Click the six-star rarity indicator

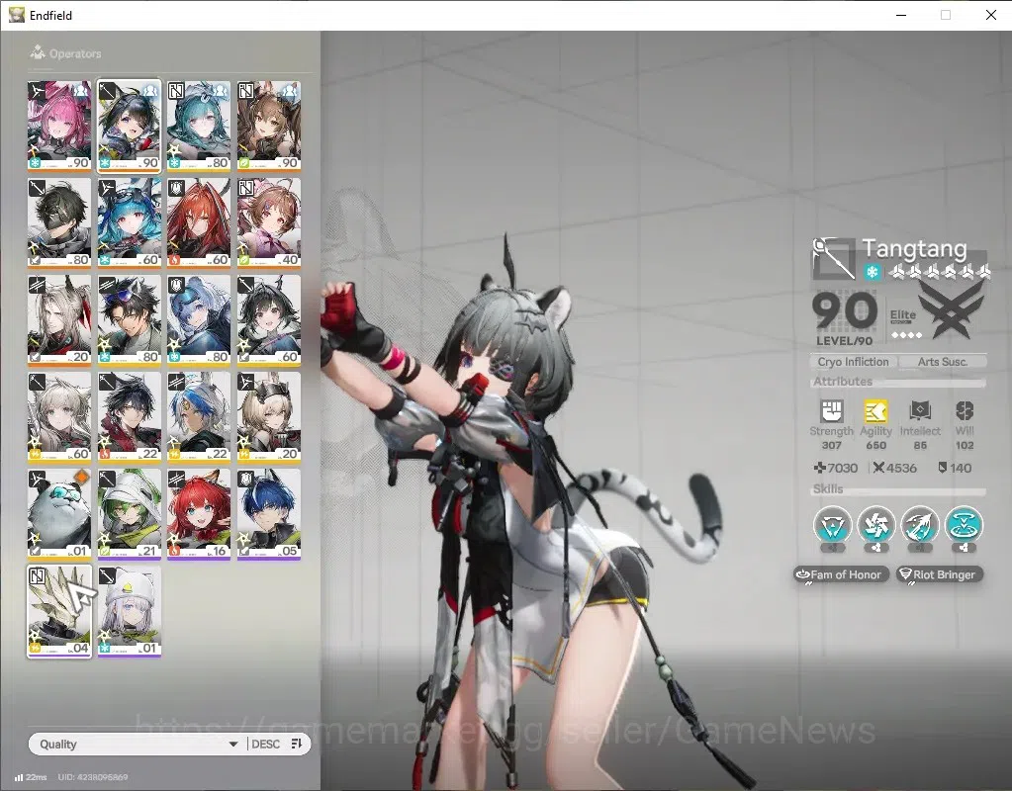pyautogui.click(x=939, y=272)
